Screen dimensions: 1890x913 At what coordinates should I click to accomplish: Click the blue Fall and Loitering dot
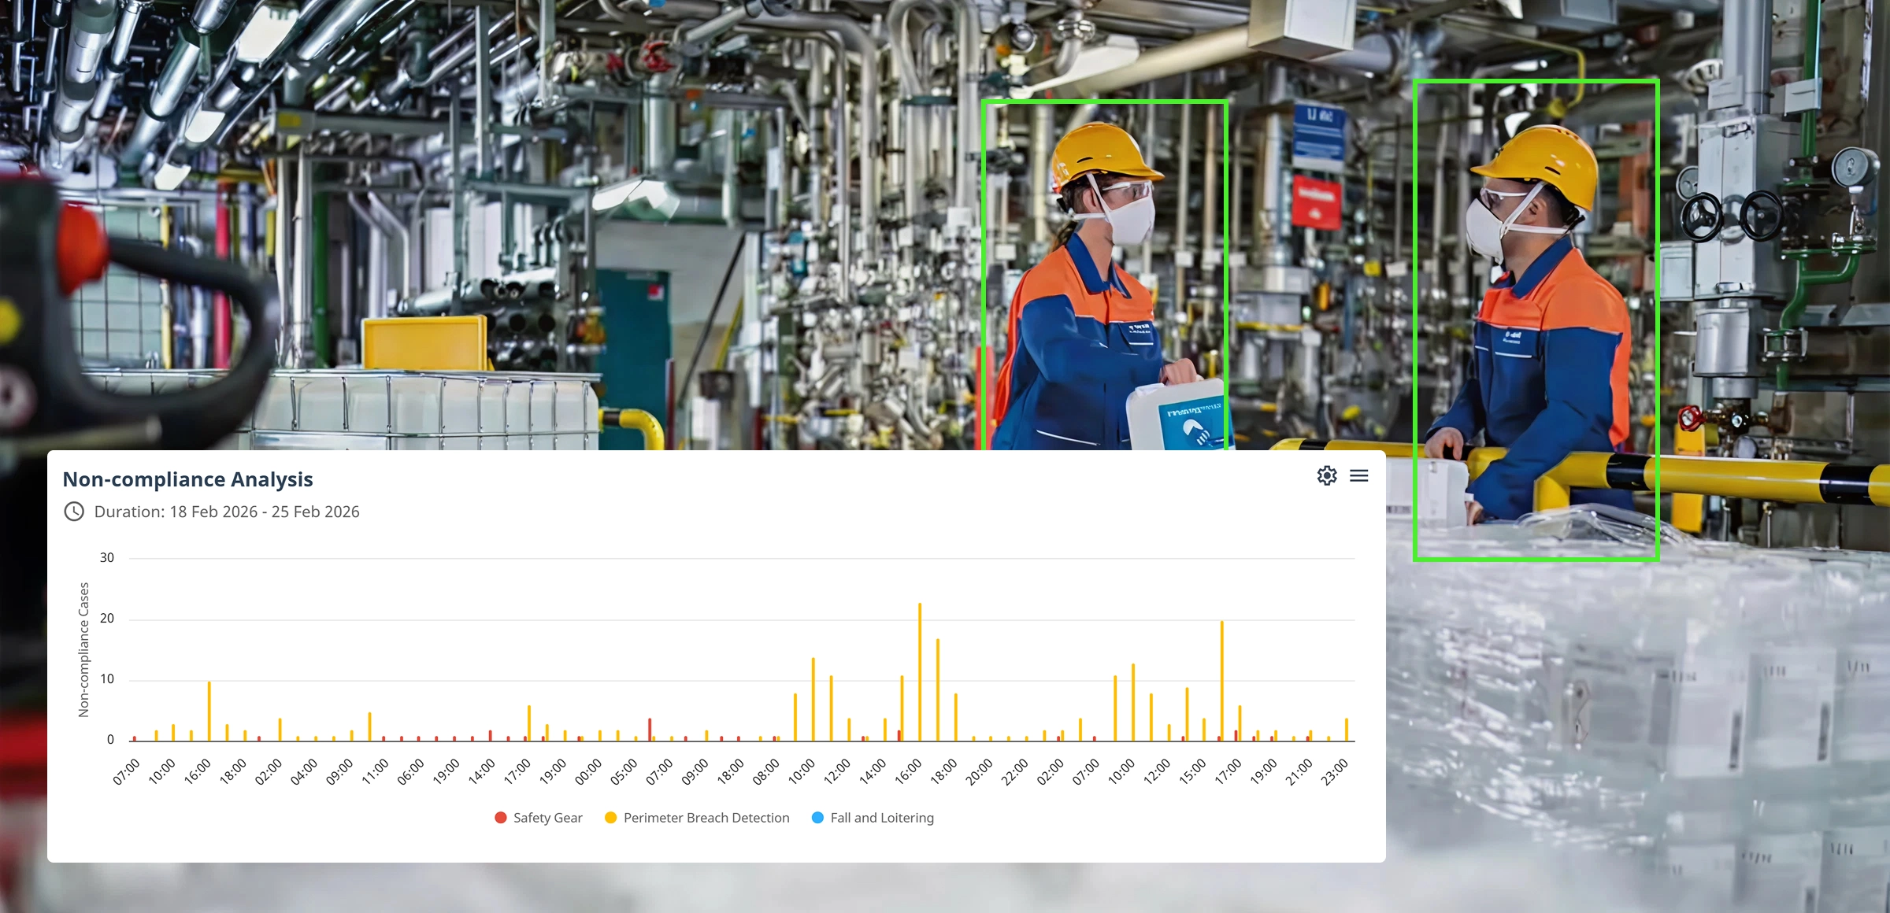point(817,818)
